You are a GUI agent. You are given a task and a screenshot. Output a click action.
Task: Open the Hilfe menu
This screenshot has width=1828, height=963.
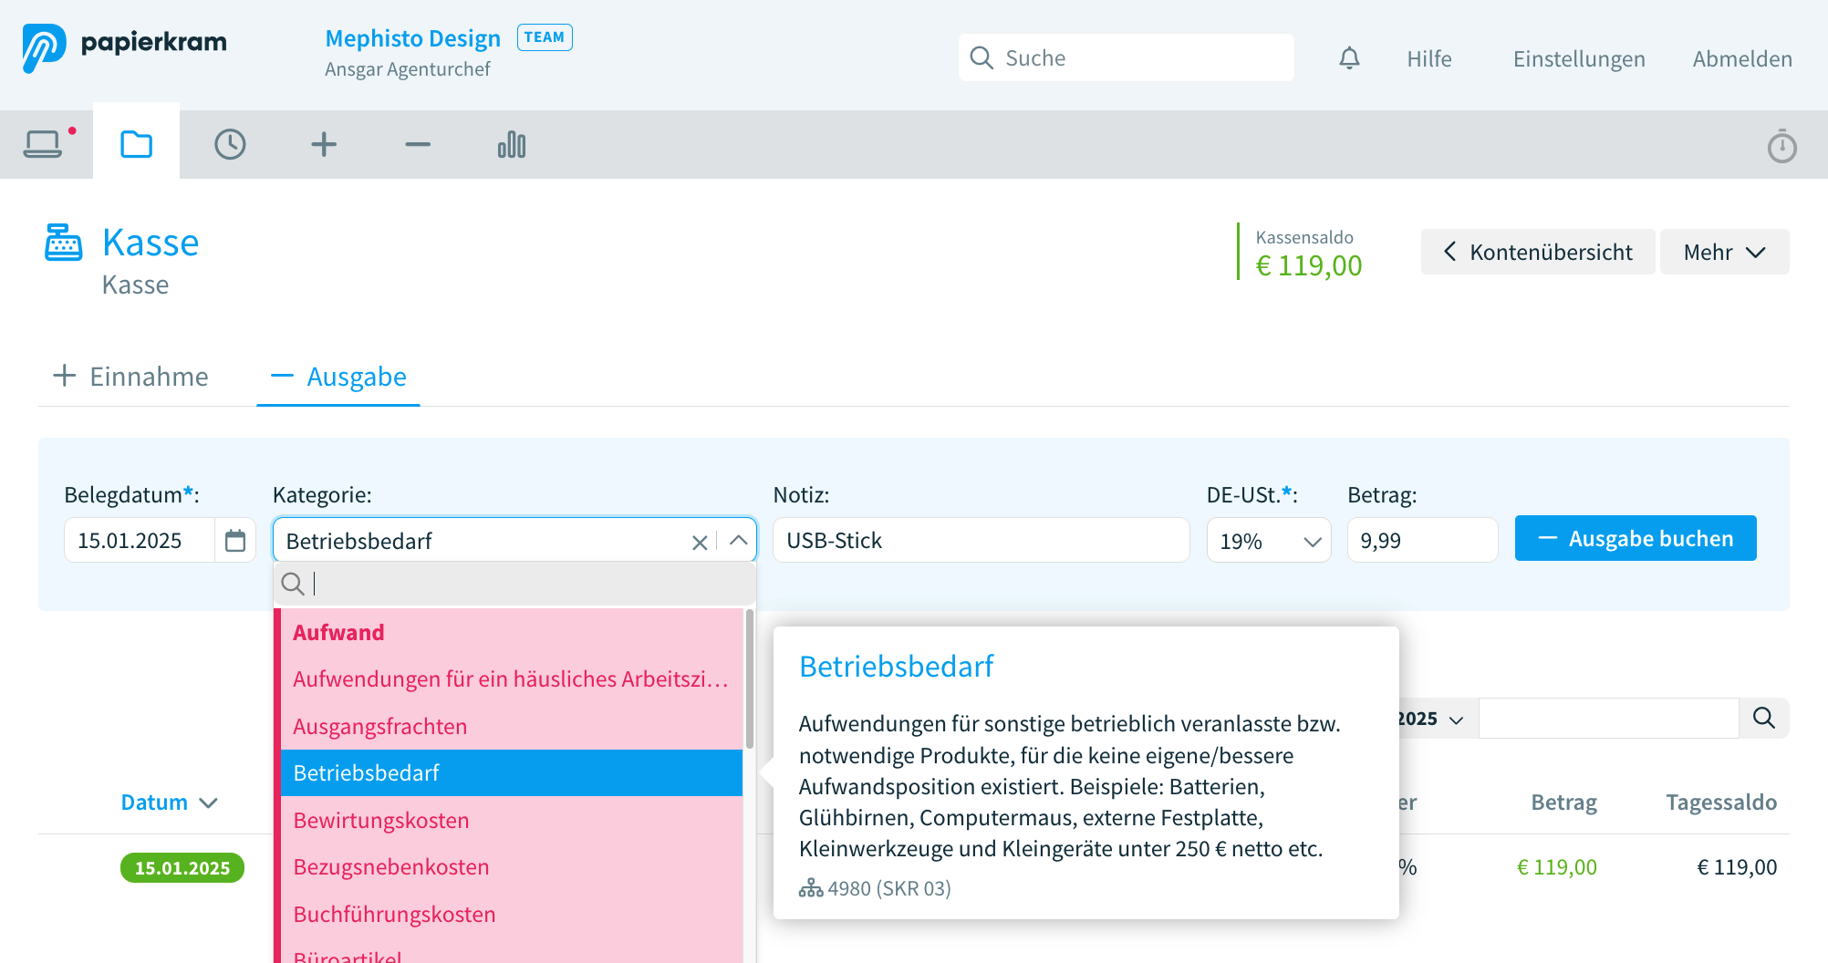tap(1429, 58)
